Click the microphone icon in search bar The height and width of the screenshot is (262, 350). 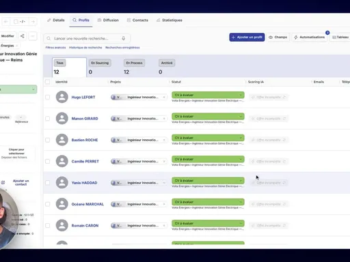click(123, 38)
